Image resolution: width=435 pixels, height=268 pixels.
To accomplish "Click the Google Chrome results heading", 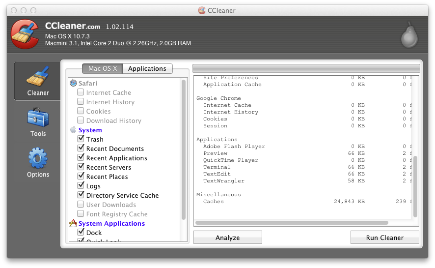I will [218, 98].
